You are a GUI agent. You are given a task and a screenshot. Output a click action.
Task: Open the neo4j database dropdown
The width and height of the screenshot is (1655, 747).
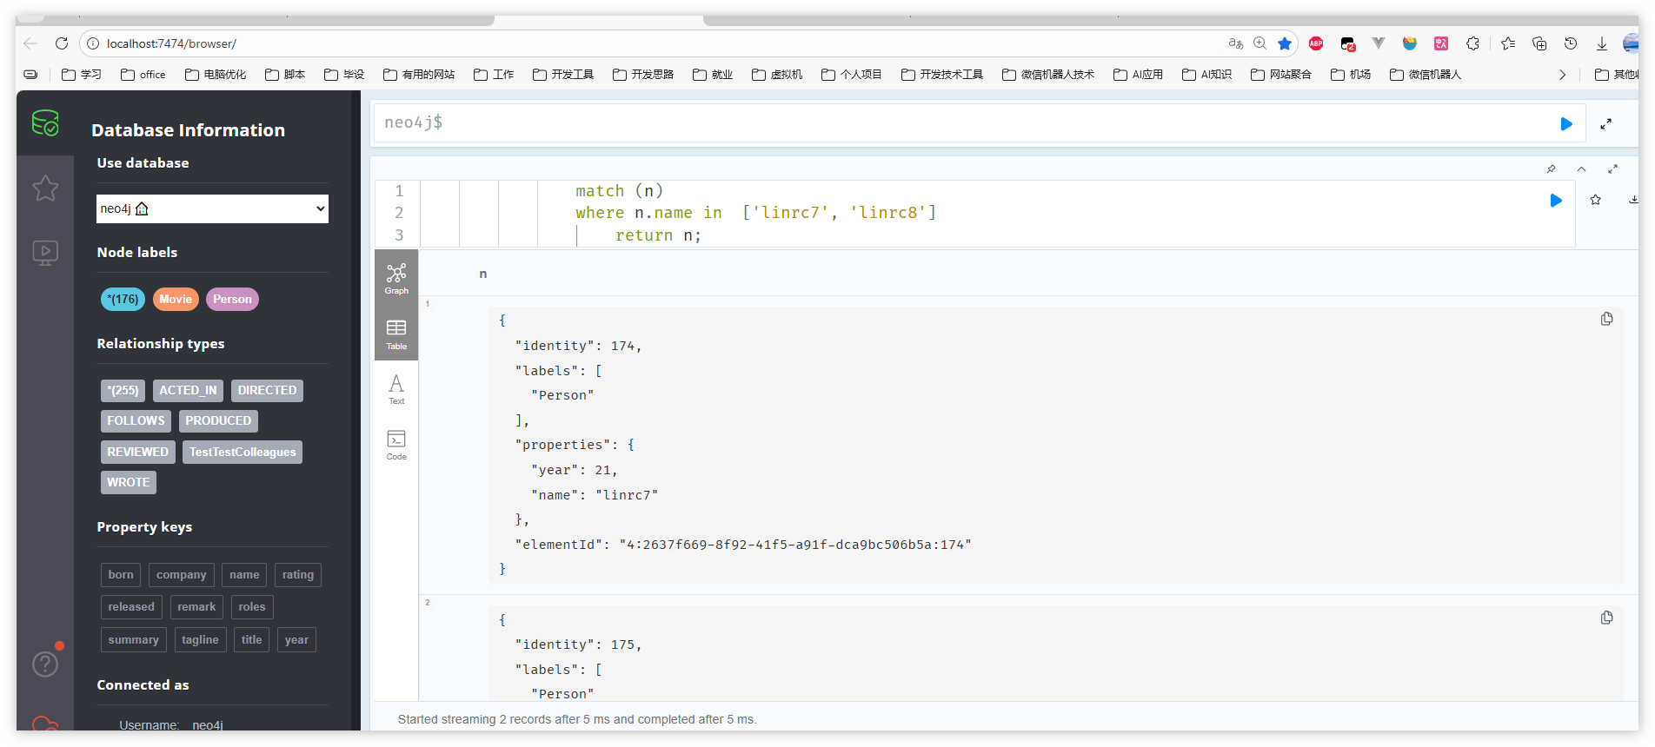point(212,208)
